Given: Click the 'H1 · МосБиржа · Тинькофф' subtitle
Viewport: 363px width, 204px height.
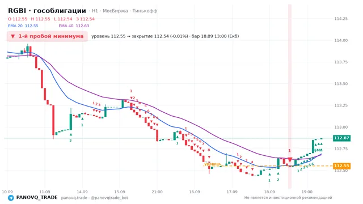Looking at the screenshot, I should [x=124, y=11].
